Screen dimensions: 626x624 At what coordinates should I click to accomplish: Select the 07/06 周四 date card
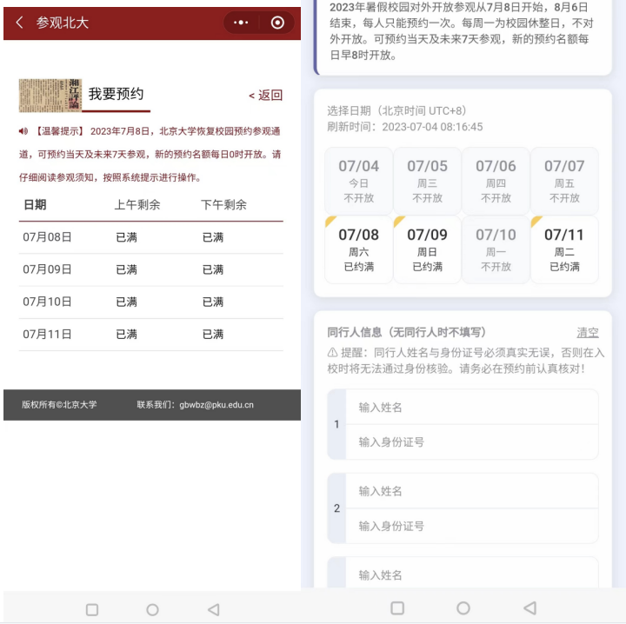click(496, 181)
